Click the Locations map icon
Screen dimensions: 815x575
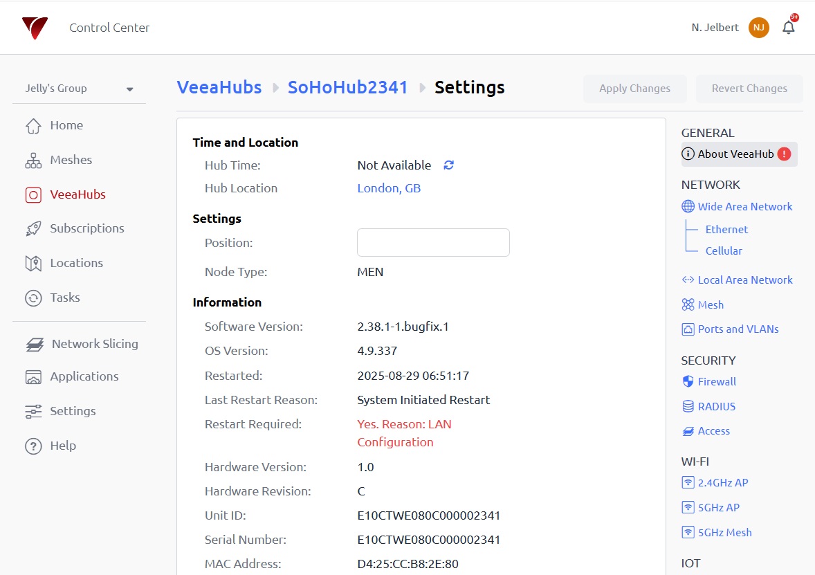coord(33,264)
